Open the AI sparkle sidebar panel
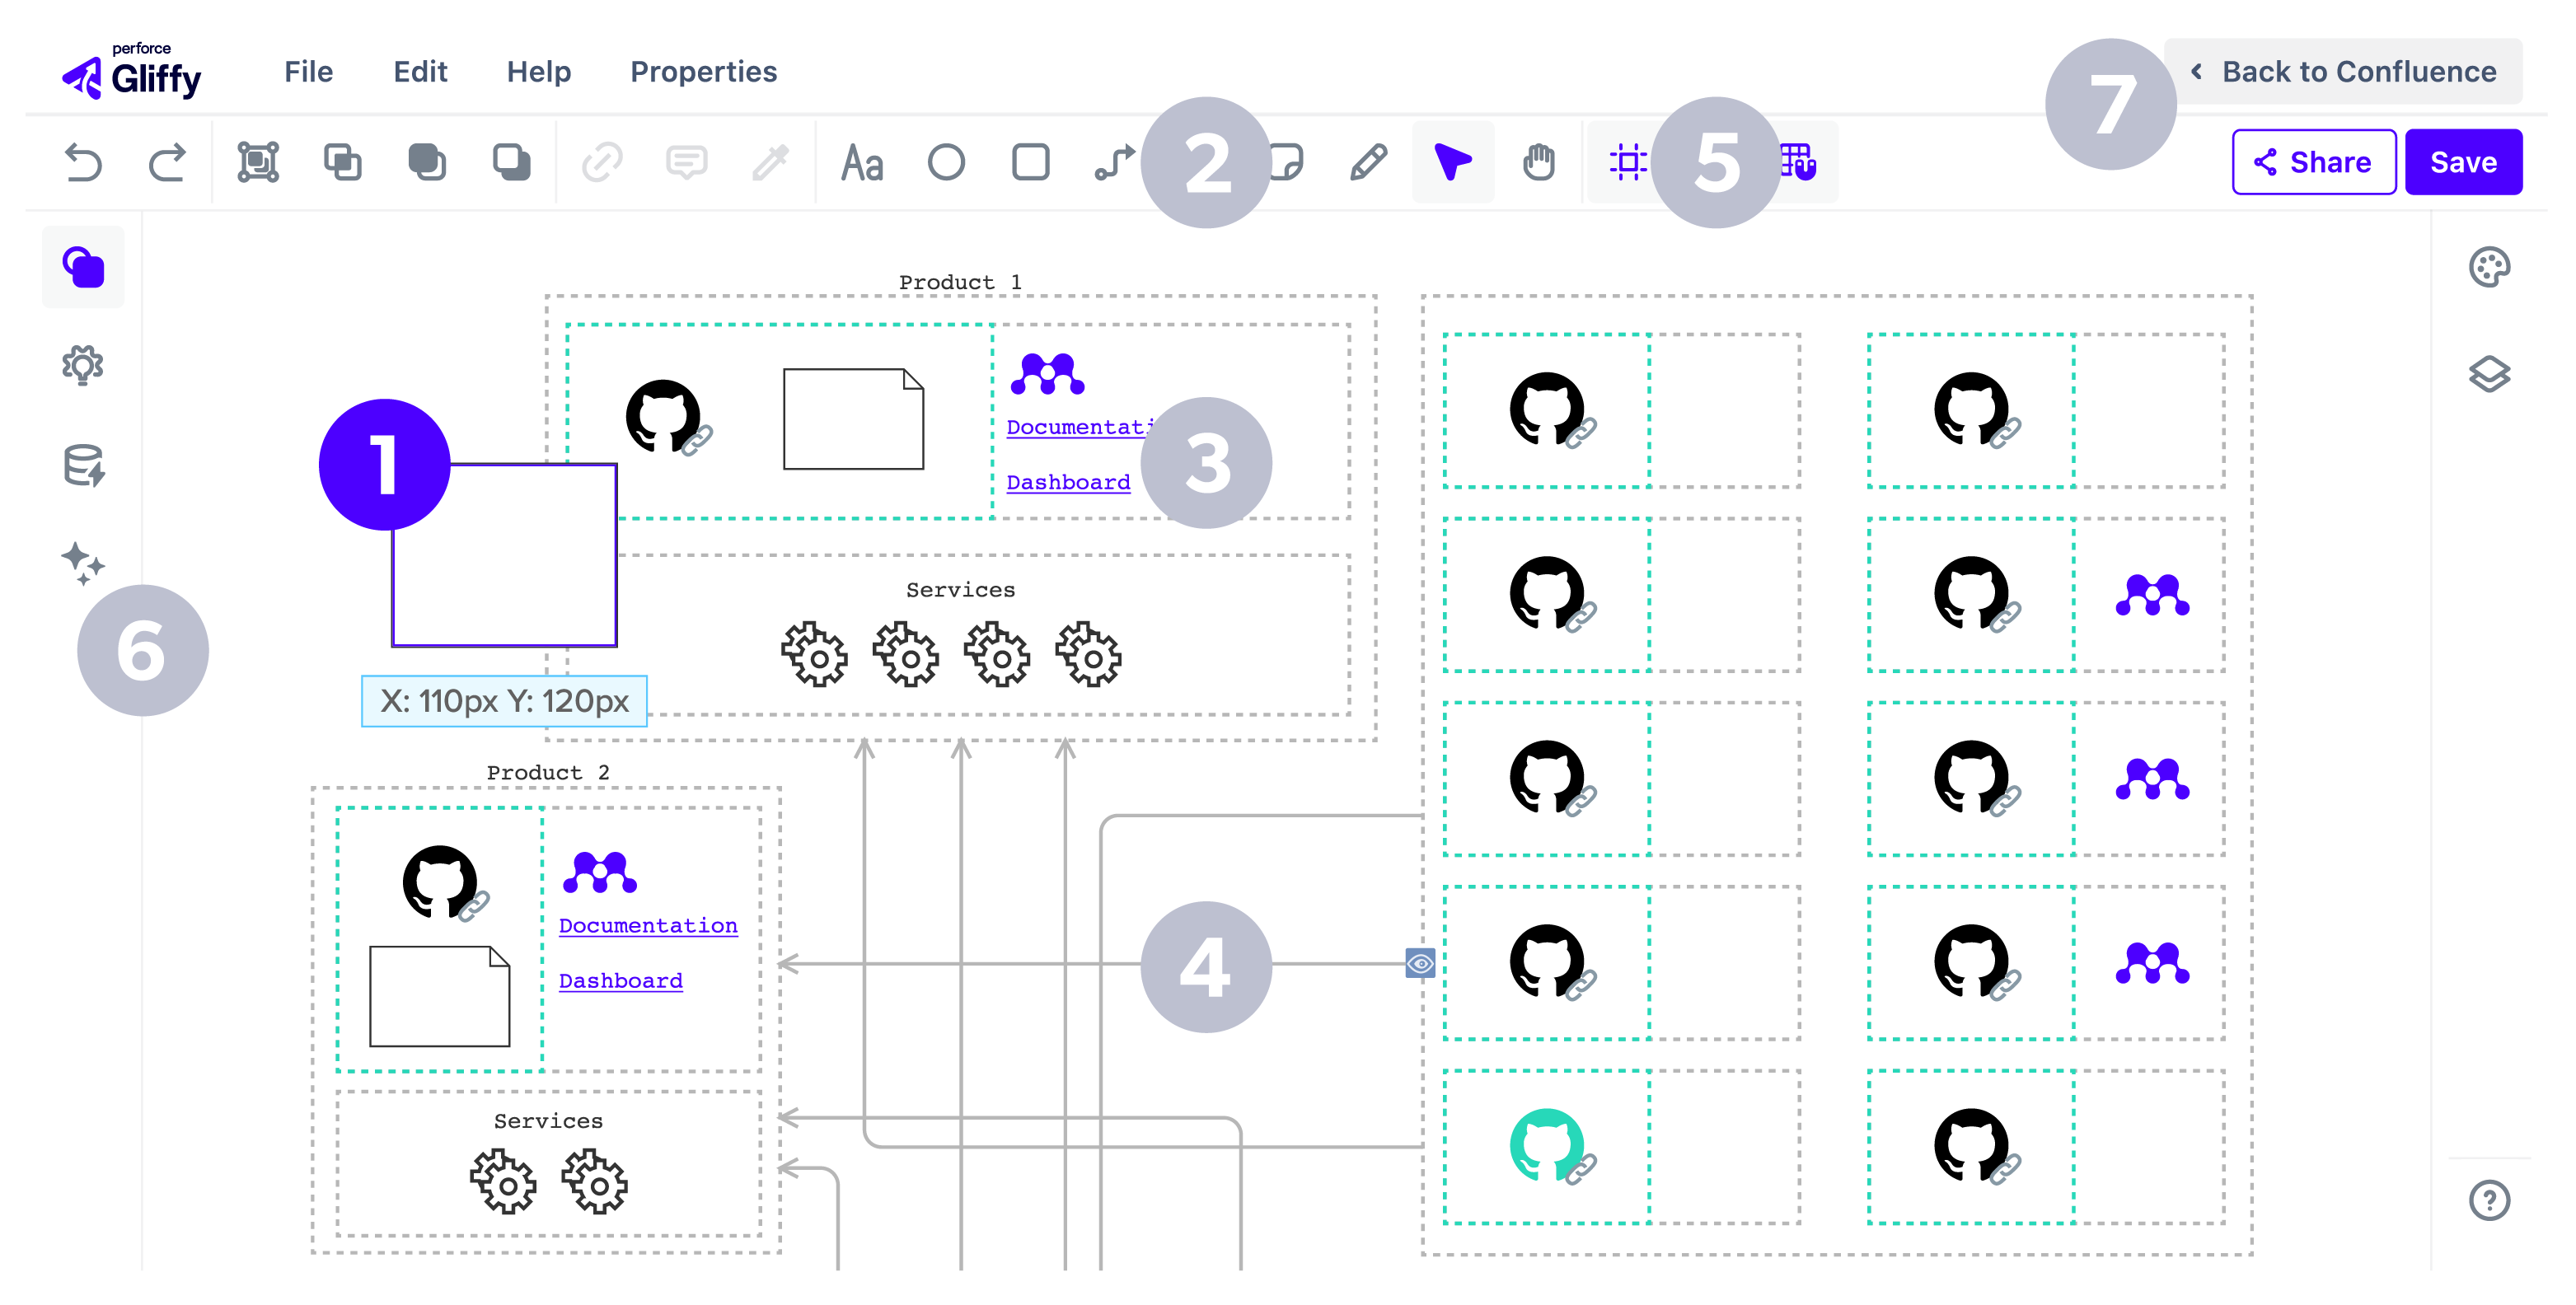Image resolution: width=2576 pixels, height=1305 pixels. pos(83,563)
